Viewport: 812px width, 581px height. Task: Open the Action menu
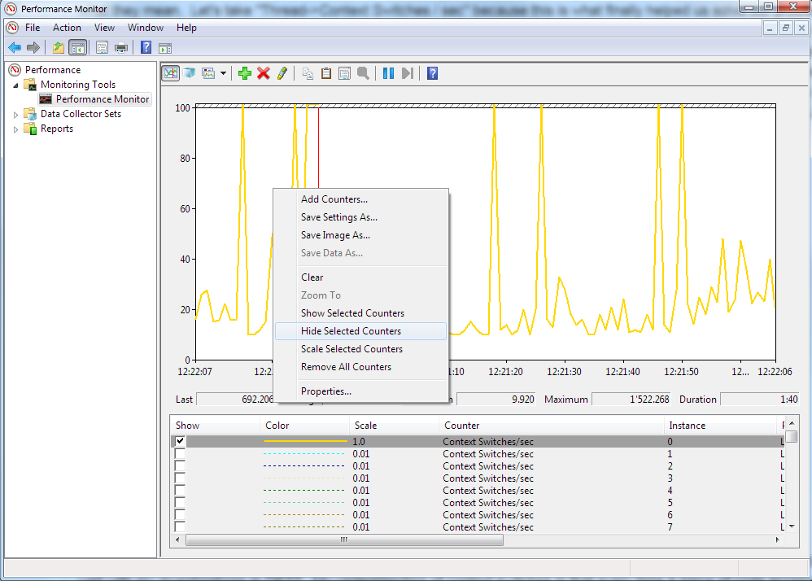[67, 28]
